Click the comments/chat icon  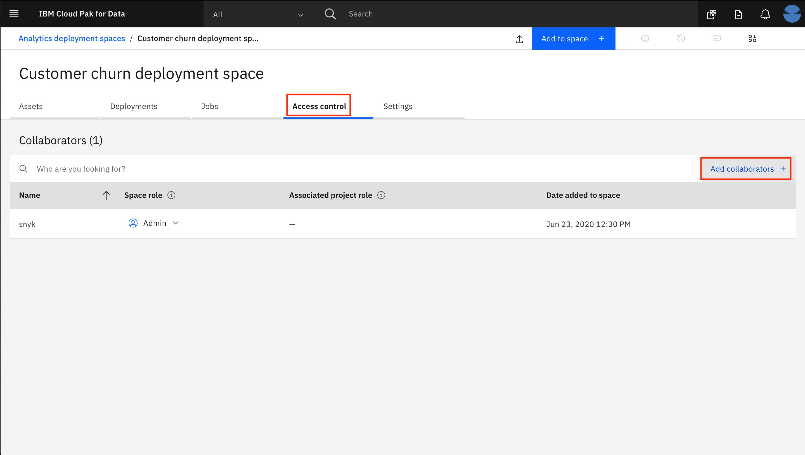pyautogui.click(x=717, y=38)
